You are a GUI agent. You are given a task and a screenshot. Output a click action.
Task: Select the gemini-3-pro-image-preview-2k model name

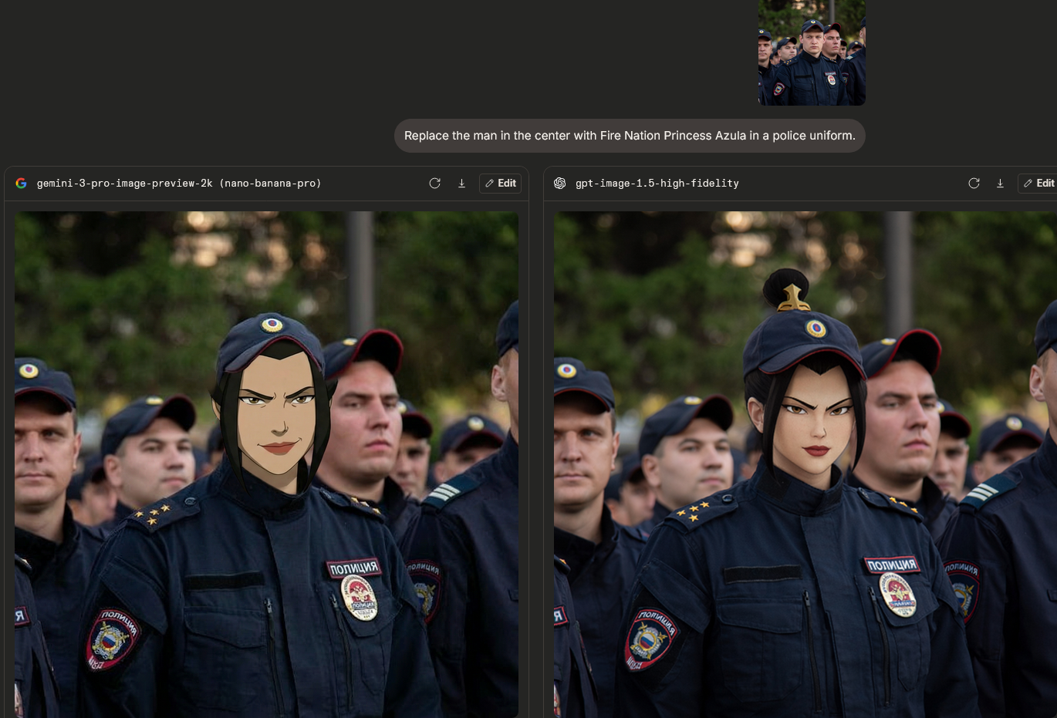(179, 184)
